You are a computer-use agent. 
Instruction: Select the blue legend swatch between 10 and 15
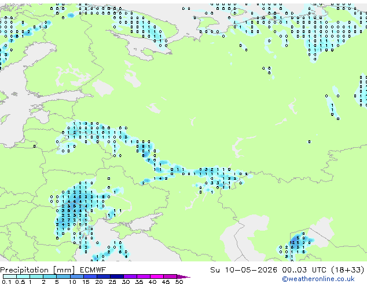(76, 276)
